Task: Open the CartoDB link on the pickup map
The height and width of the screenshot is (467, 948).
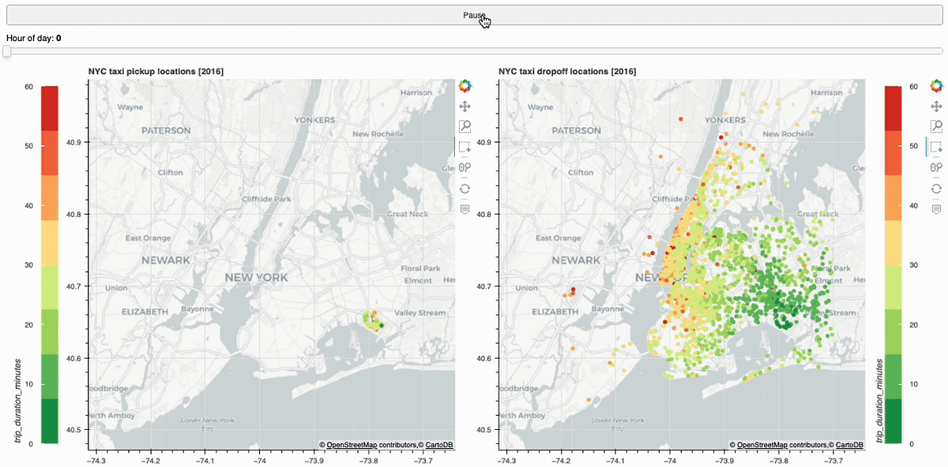Action: [x=441, y=443]
